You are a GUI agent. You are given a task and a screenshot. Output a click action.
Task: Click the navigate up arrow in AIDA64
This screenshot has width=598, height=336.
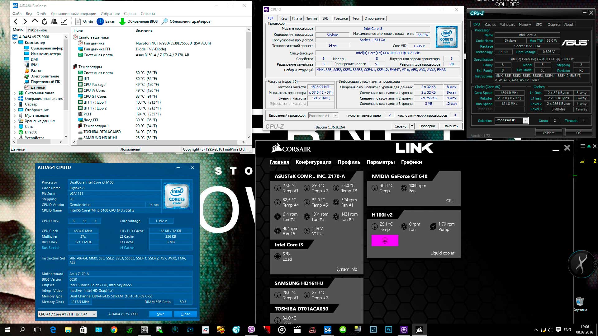coord(35,21)
